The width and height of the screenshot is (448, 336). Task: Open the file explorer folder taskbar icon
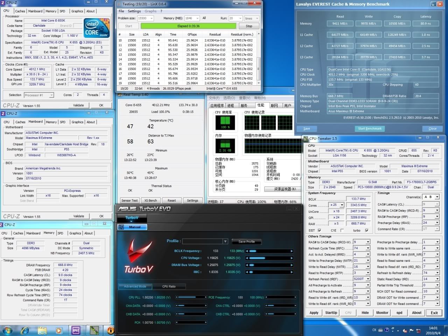(42, 330)
